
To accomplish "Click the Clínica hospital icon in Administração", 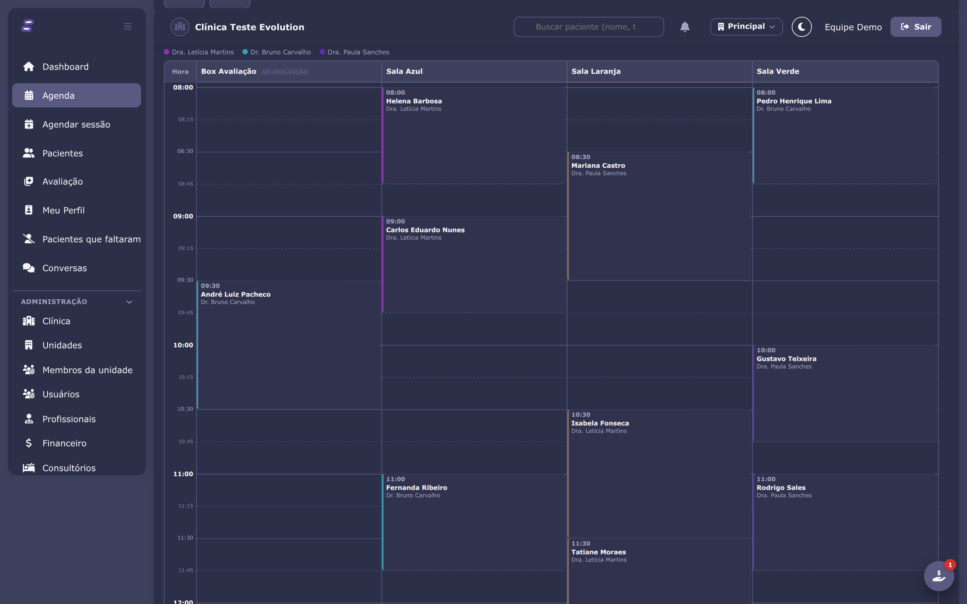I will pos(29,321).
